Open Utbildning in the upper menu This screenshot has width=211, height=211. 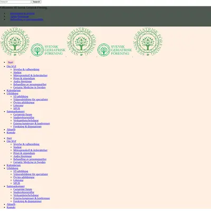tap(13, 93)
